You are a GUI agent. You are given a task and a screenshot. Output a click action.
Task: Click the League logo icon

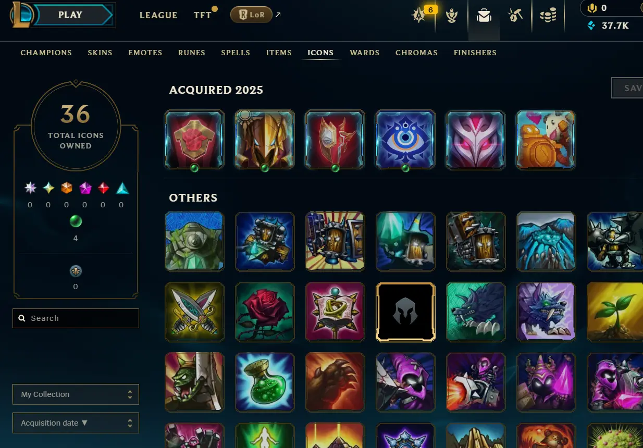click(22, 15)
